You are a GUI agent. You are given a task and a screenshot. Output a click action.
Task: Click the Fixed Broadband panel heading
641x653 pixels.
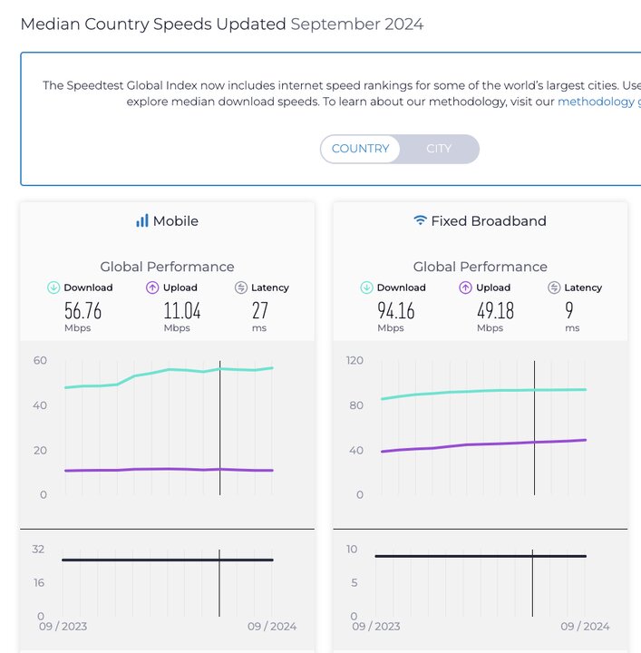tap(489, 220)
